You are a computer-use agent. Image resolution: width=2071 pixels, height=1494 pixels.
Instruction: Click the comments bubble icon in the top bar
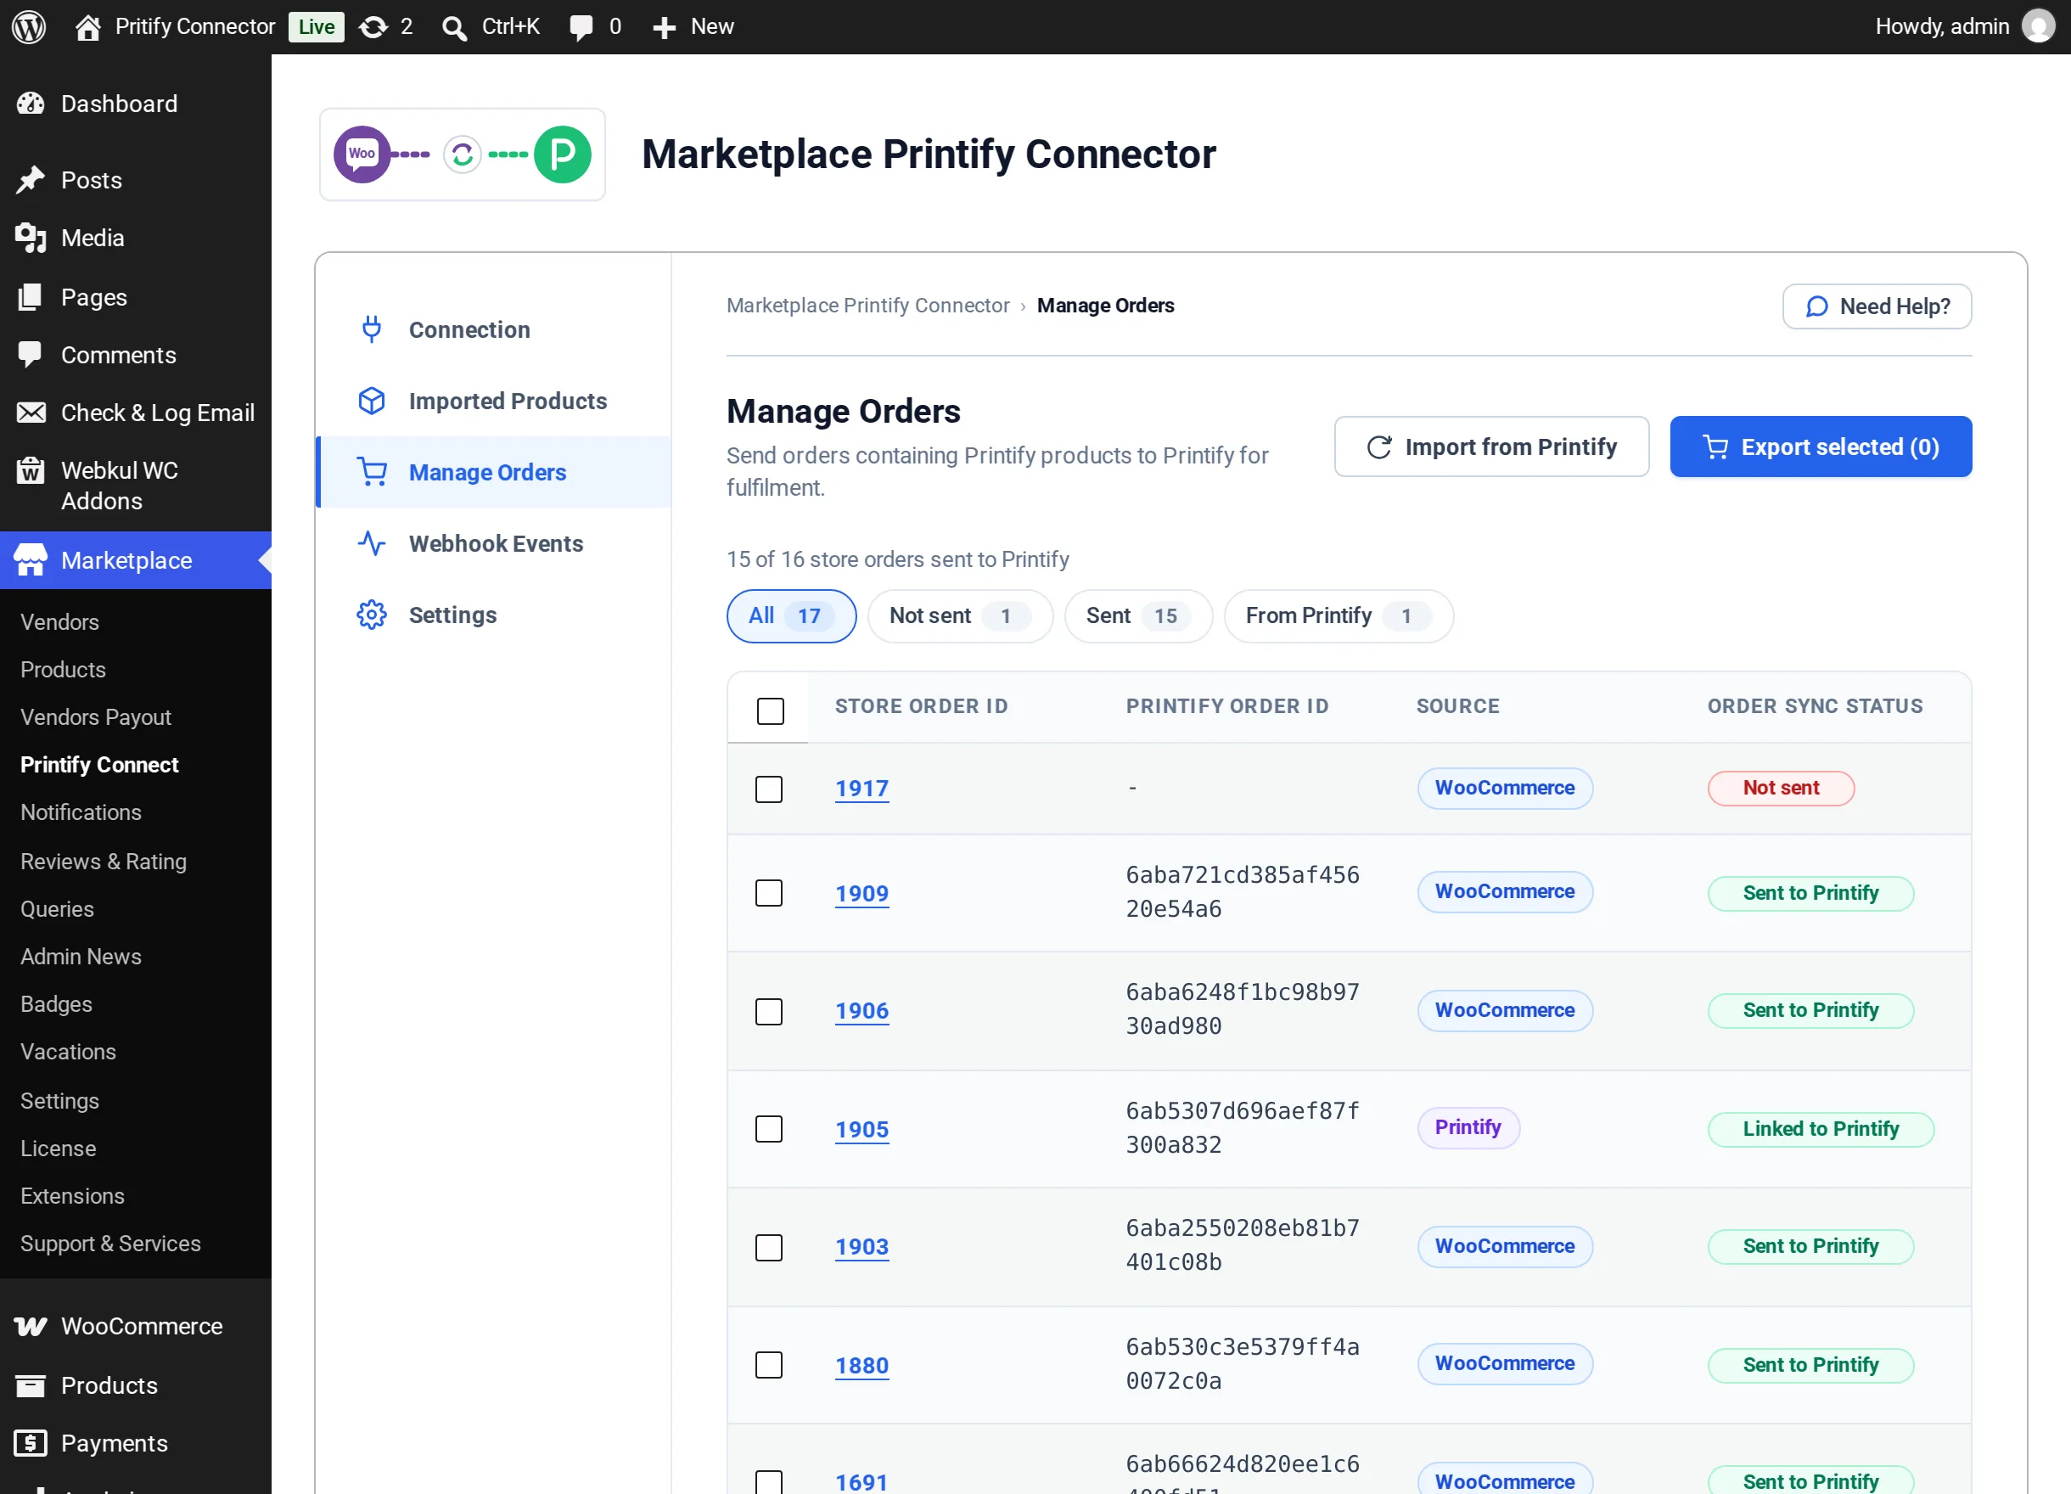click(x=581, y=26)
